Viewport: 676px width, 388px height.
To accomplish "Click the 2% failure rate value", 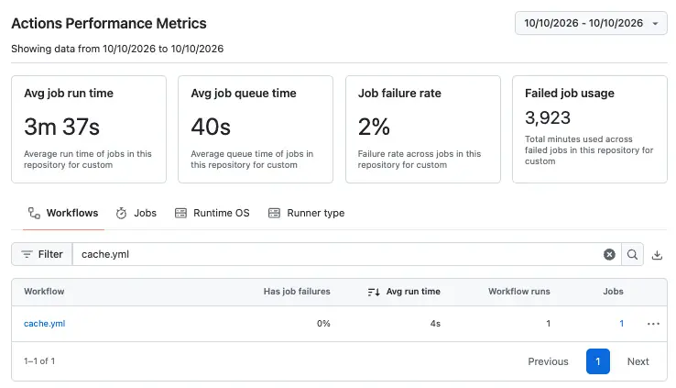I will (374, 127).
